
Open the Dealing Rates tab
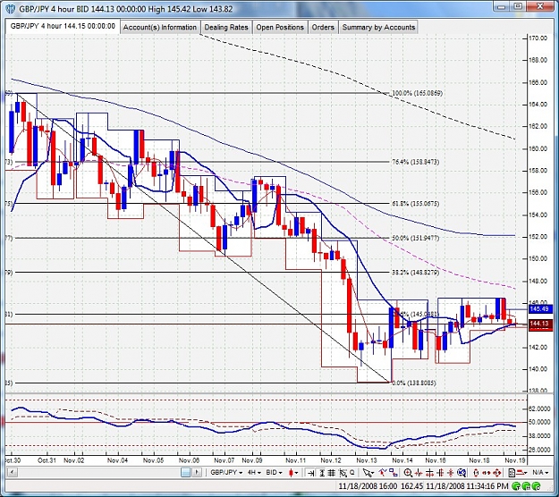pos(226,28)
